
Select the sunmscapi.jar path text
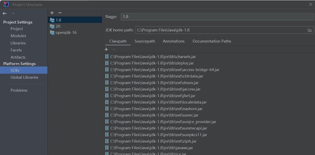[x=159, y=128]
